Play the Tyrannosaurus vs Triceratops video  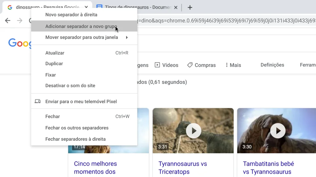(x=194, y=131)
